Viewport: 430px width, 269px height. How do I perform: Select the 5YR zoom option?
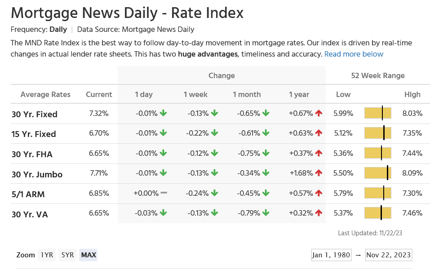[67, 255]
